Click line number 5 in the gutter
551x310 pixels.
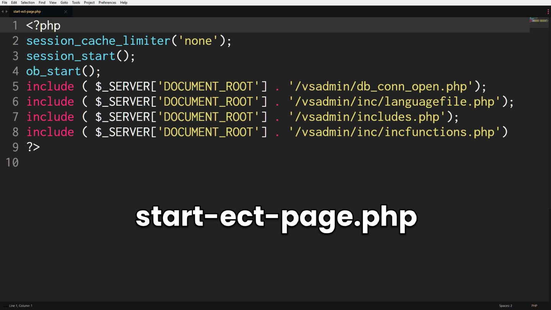click(15, 86)
